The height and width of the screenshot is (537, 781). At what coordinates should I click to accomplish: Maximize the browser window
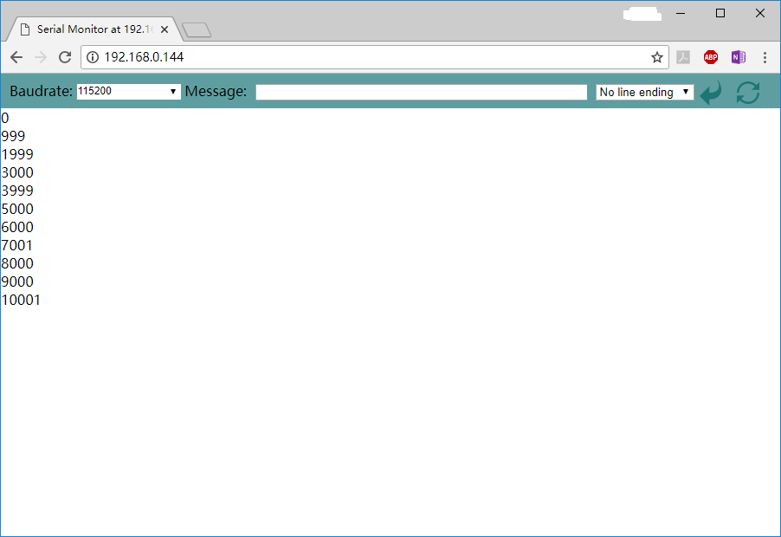(x=720, y=13)
